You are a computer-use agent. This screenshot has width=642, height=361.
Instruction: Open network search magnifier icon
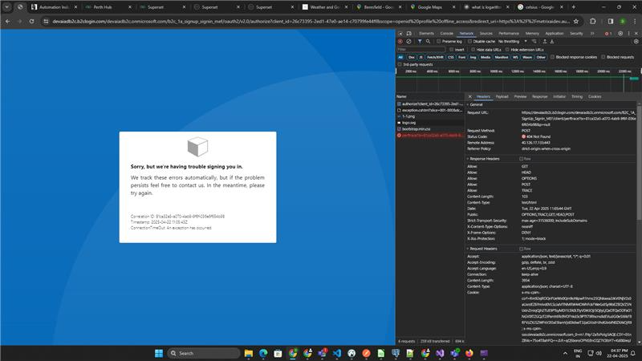(x=429, y=42)
